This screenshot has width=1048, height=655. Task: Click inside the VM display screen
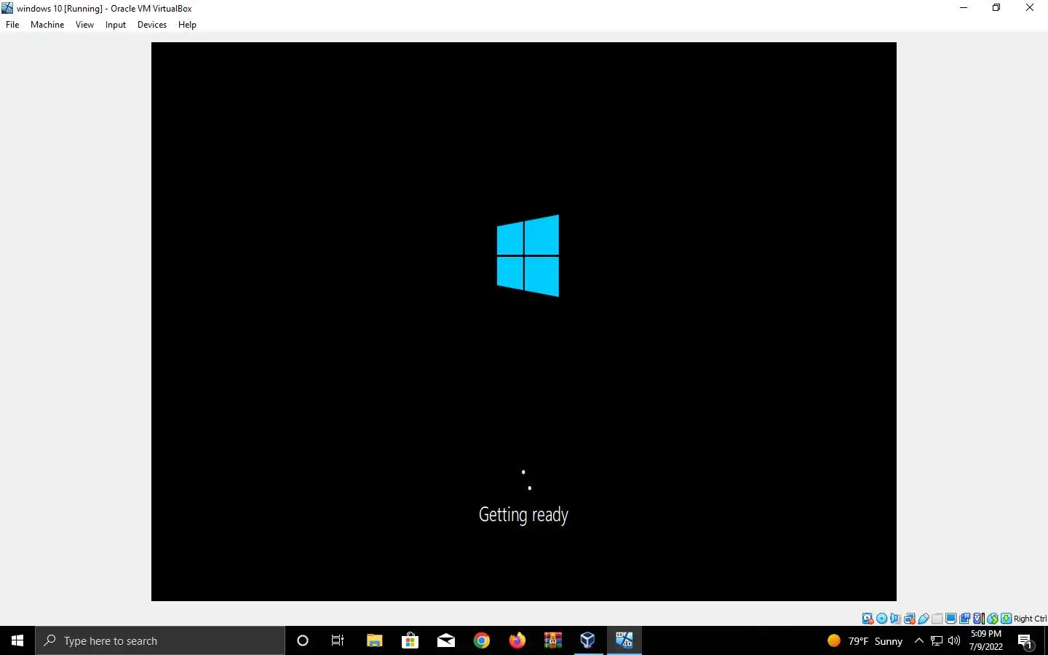tap(524, 322)
